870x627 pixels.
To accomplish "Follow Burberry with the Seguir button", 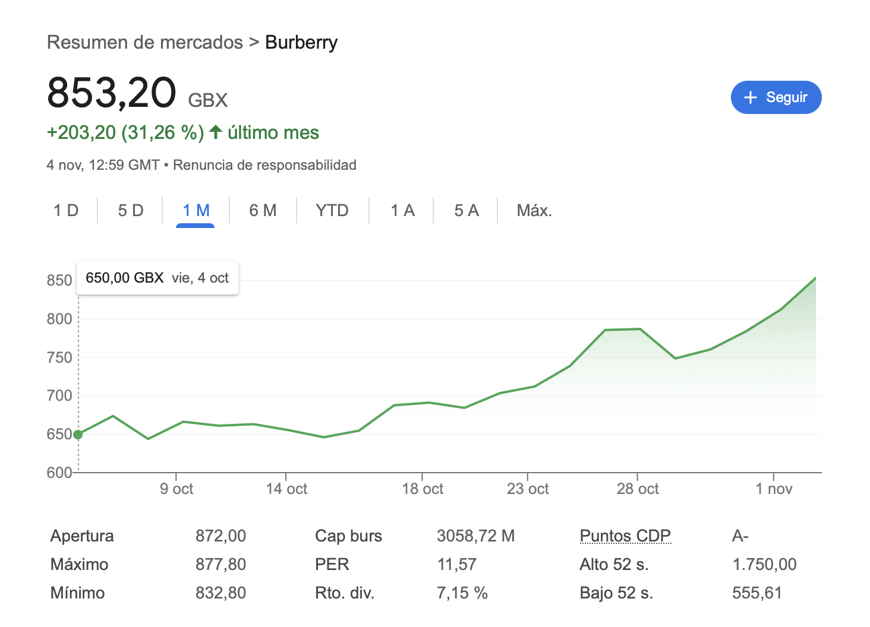I will coord(776,97).
